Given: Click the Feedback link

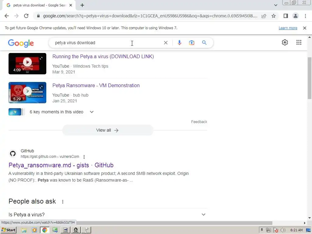Looking at the screenshot, I should [x=199, y=122].
